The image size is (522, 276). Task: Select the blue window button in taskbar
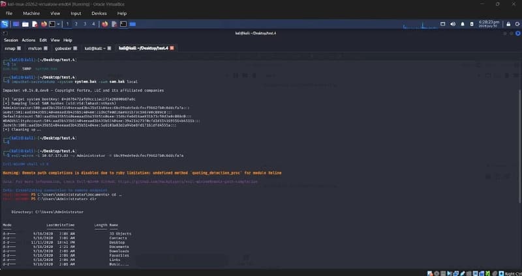coord(132,24)
